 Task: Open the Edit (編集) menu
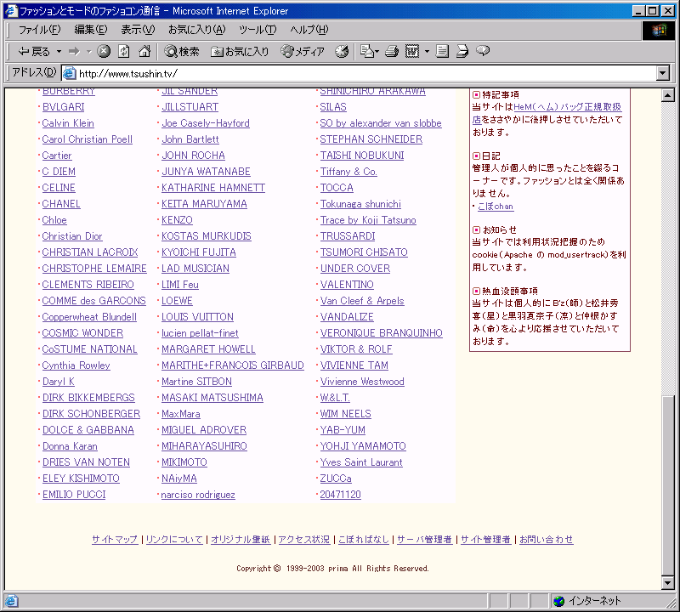[x=90, y=30]
